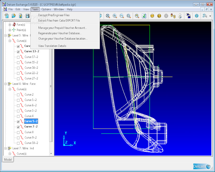Open the Options menu
The image size is (215, 172).
(46, 9)
